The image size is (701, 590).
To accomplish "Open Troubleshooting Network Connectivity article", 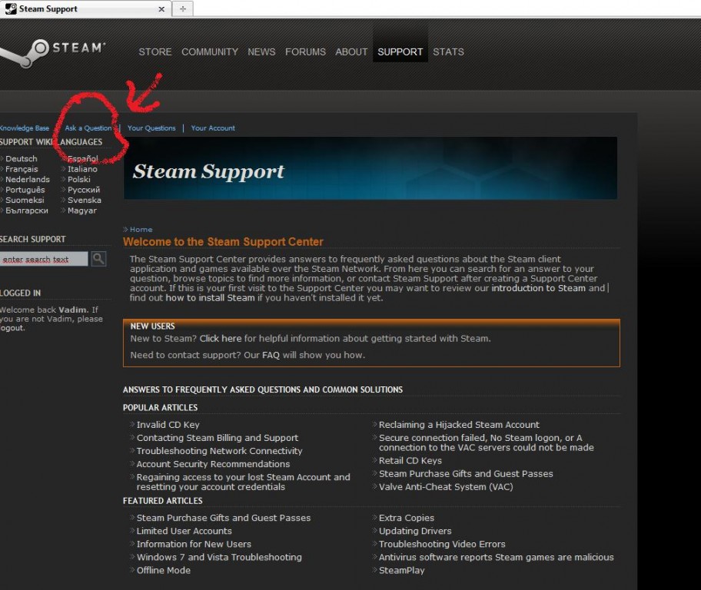I will pos(220,450).
